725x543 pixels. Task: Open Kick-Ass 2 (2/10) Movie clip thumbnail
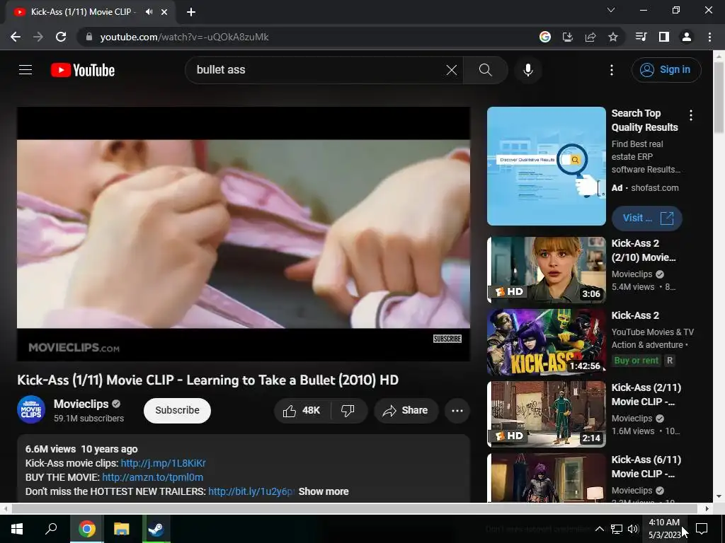pos(546,269)
